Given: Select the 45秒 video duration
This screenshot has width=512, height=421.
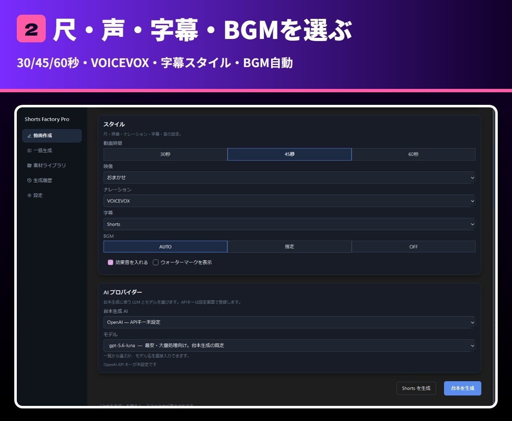Looking at the screenshot, I should [x=290, y=154].
